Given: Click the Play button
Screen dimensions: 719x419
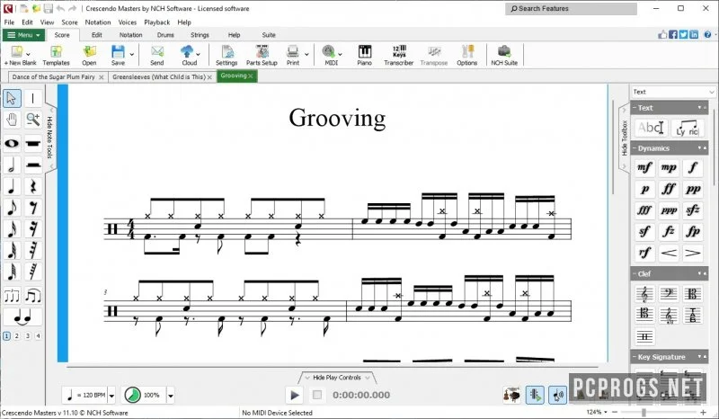Looking at the screenshot, I should (294, 395).
